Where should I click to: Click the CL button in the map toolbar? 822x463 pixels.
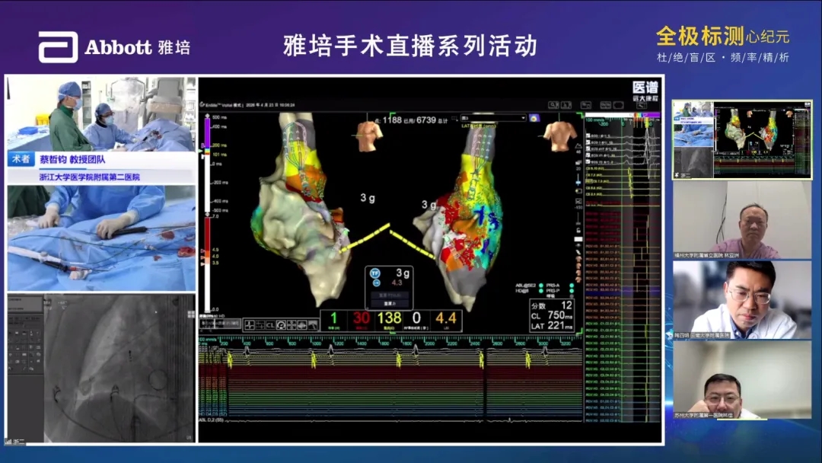270,325
